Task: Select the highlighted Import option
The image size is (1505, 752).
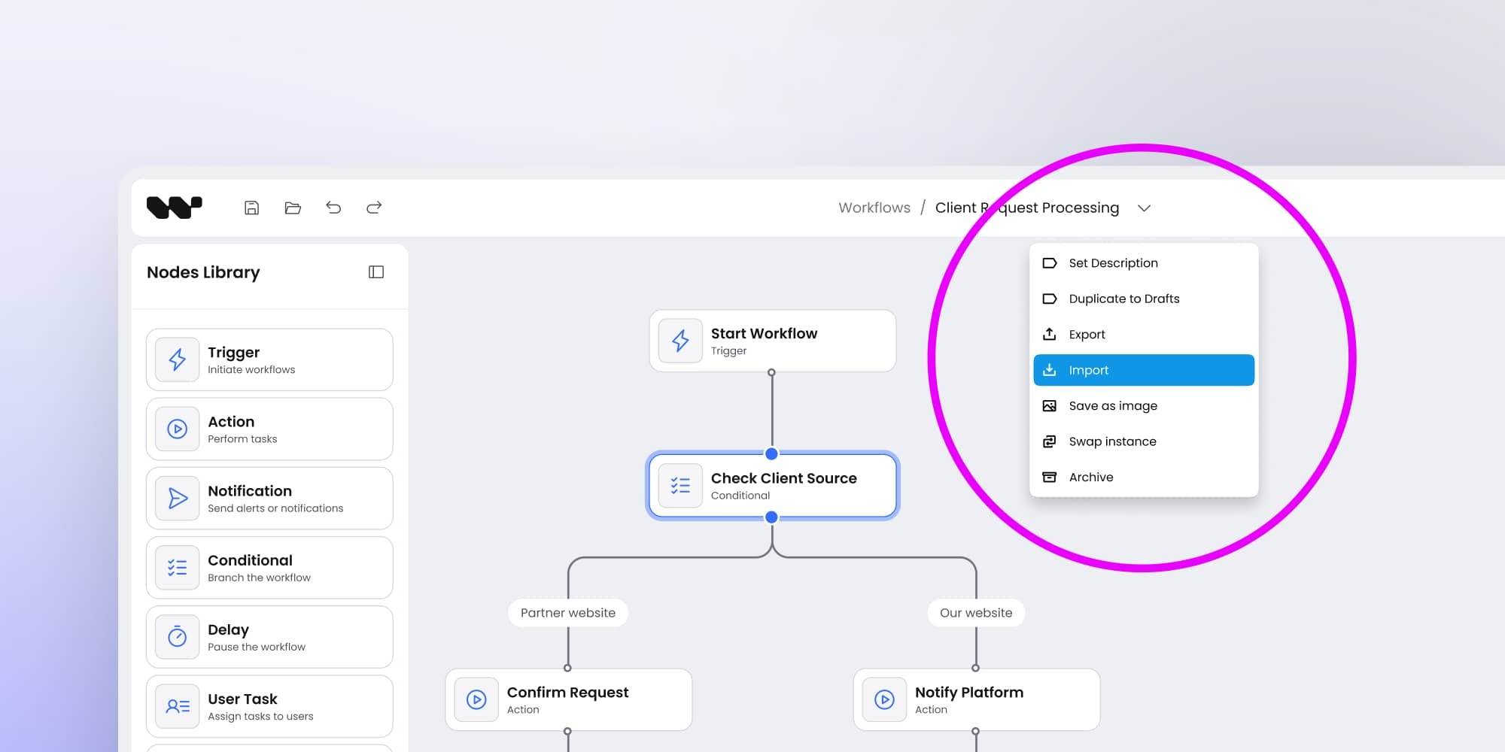Action: pos(1144,370)
